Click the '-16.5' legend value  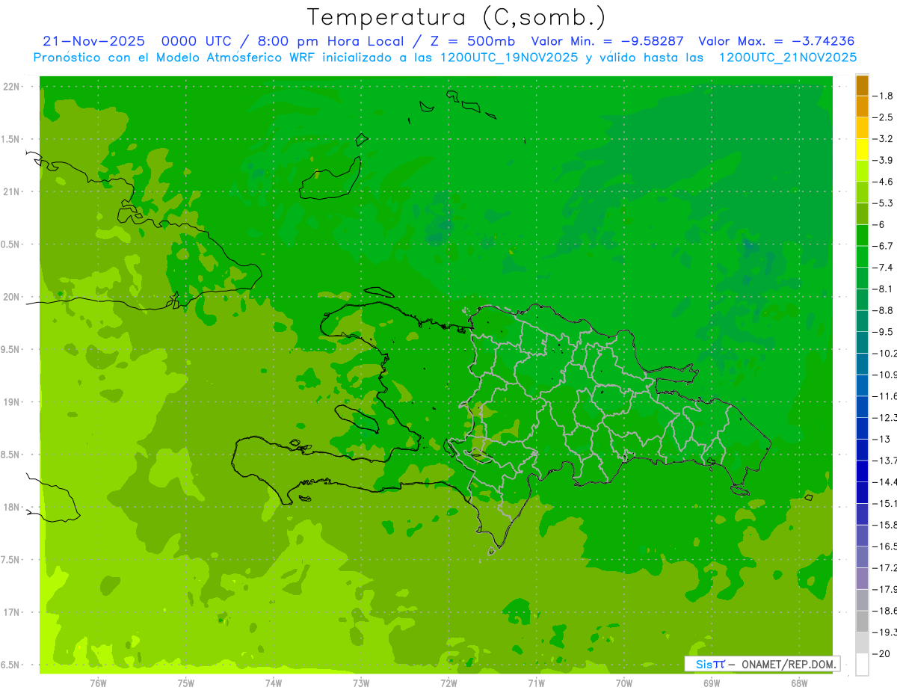click(884, 546)
